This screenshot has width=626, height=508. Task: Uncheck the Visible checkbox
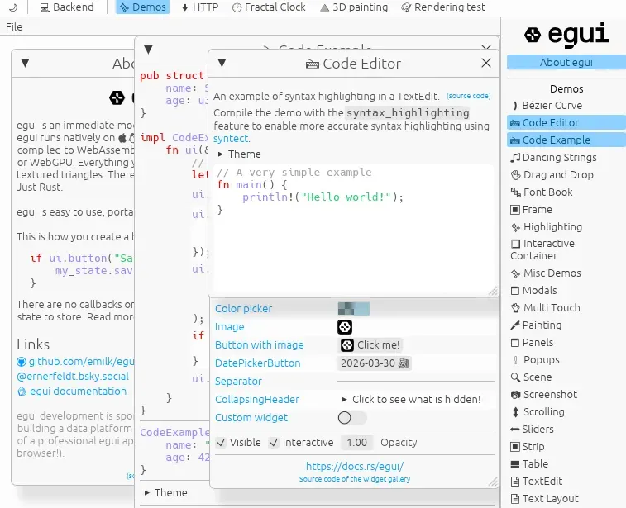coord(222,443)
